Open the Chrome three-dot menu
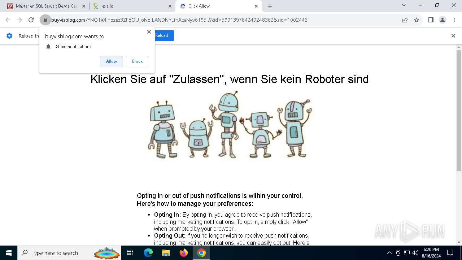The height and width of the screenshot is (260, 462). 454,20
